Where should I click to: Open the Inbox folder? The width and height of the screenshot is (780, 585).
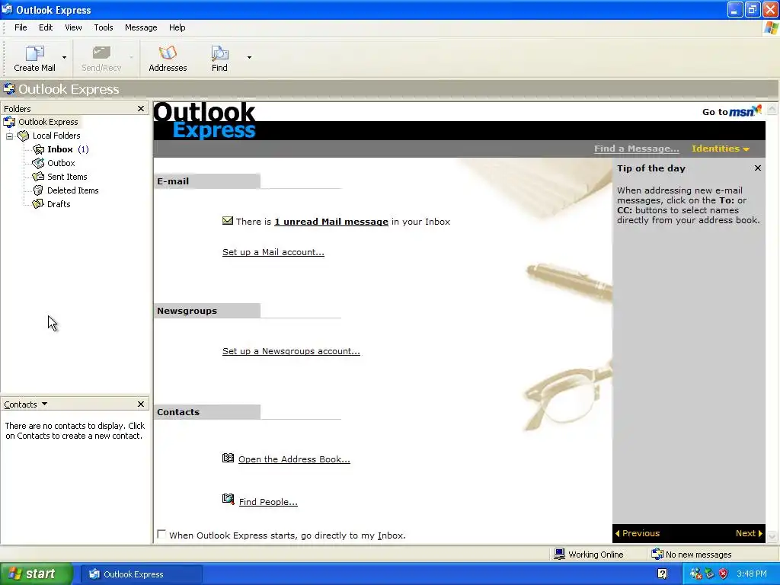point(59,149)
